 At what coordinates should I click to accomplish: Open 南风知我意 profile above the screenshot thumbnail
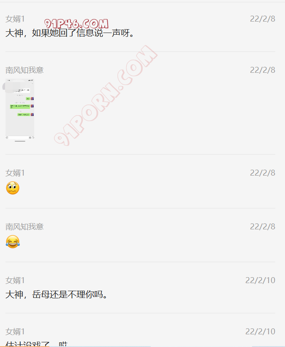click(x=24, y=70)
